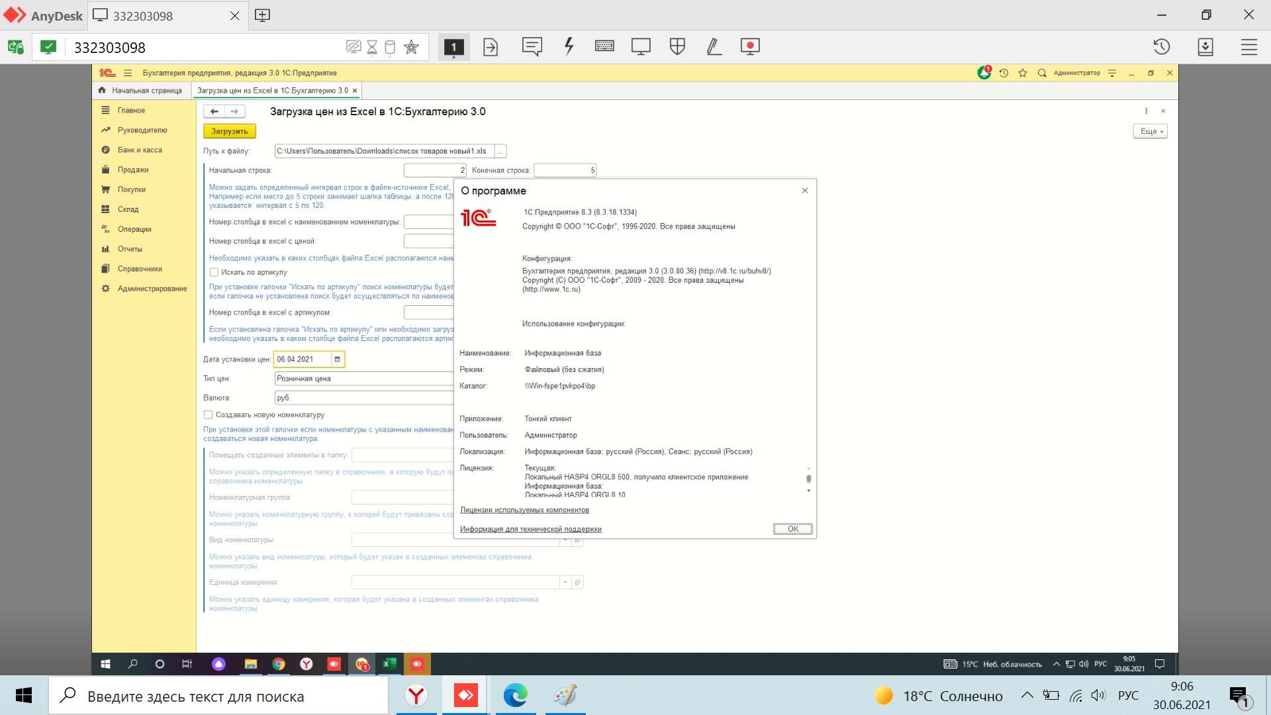The width and height of the screenshot is (1271, 715).
Task: Click 'Дата установки цен' date field
Action: click(x=303, y=359)
